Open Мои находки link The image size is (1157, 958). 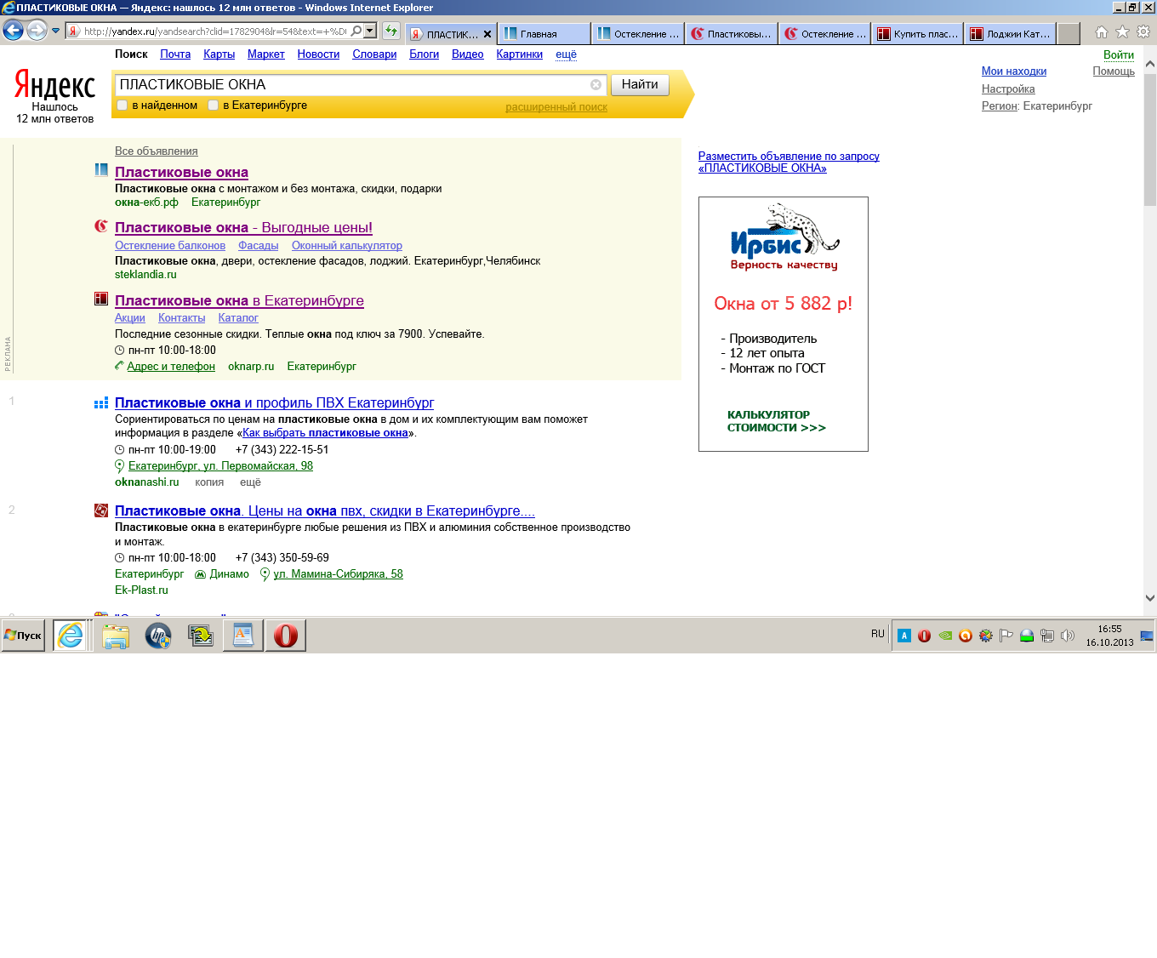1014,71
